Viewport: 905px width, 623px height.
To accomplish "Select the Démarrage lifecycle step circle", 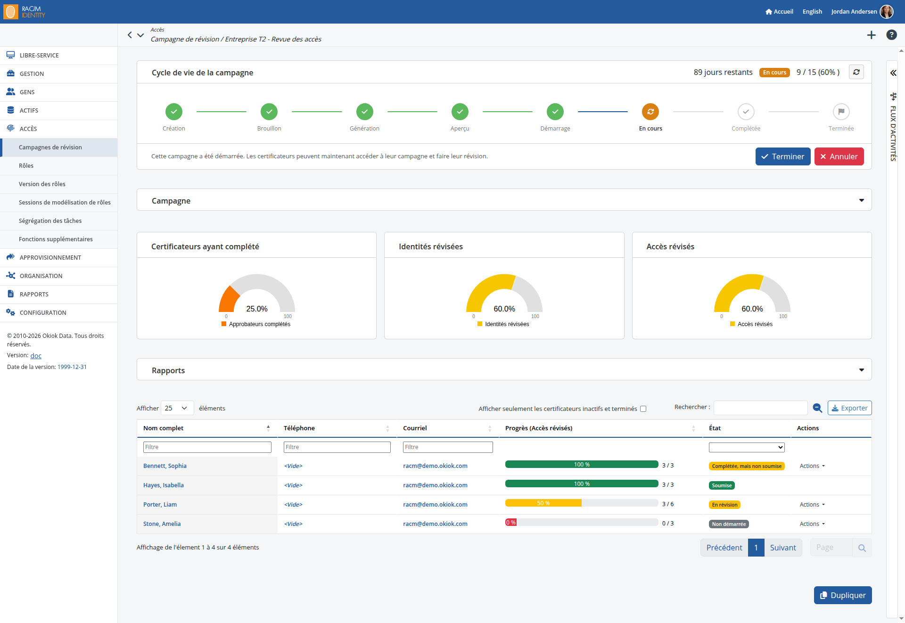I will coord(555,112).
